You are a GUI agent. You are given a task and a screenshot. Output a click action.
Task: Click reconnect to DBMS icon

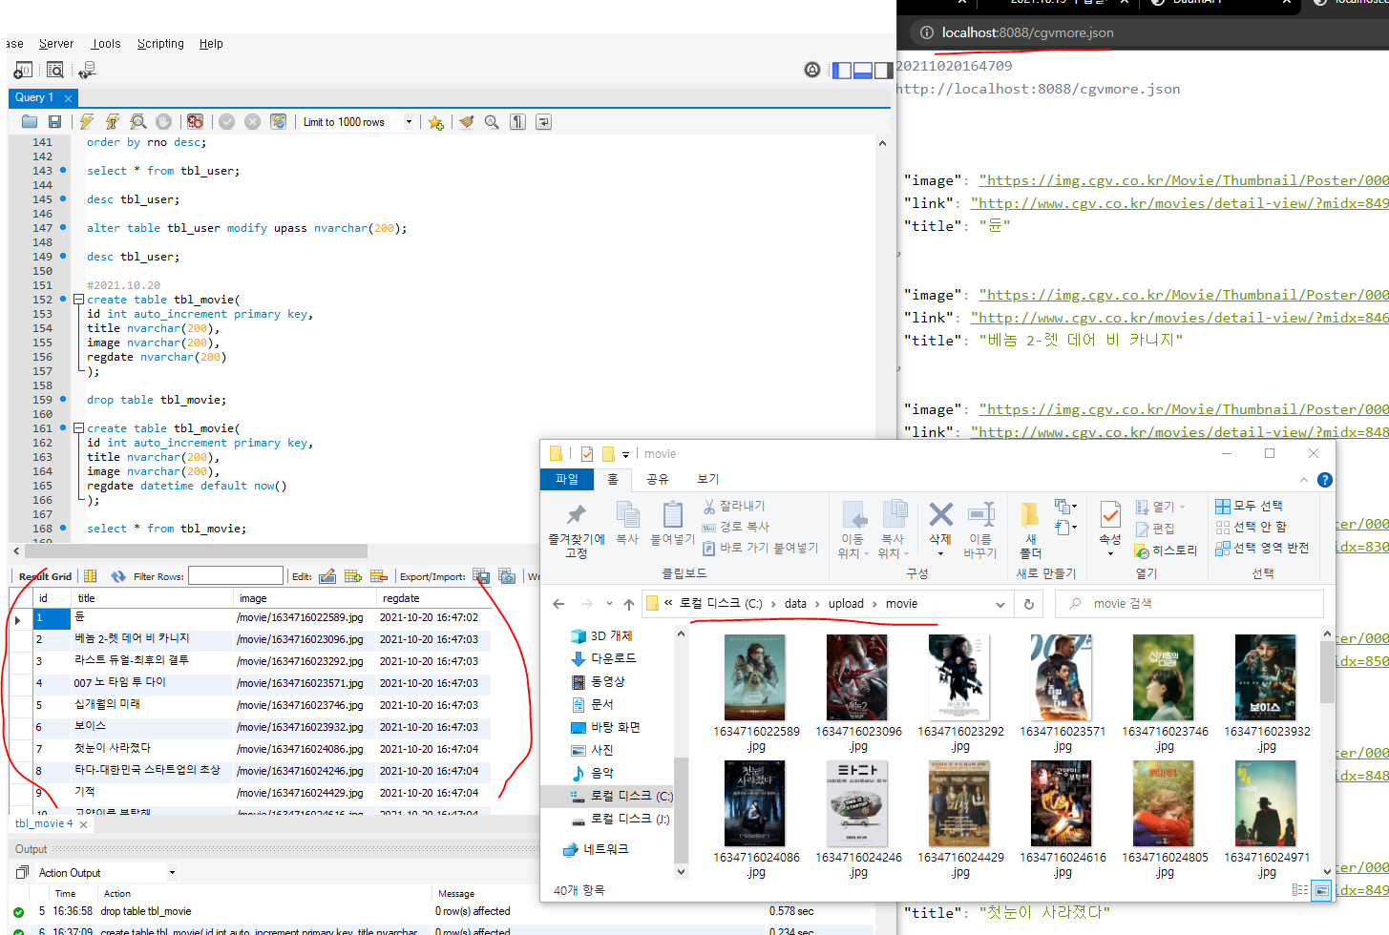pos(87,70)
